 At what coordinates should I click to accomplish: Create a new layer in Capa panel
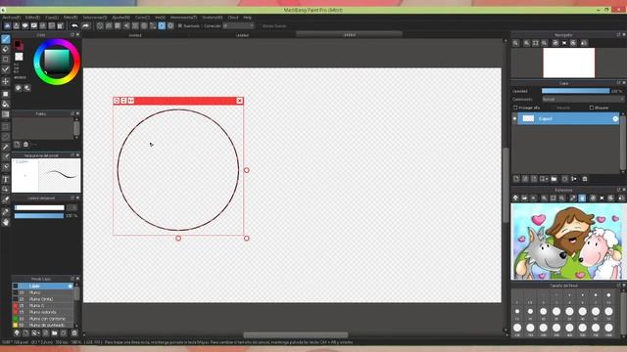[516, 179]
